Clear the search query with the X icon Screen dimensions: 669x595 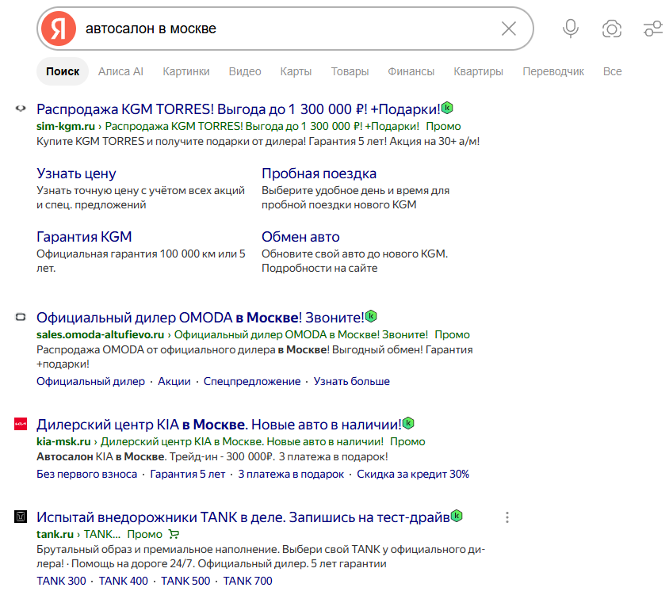[x=509, y=29]
